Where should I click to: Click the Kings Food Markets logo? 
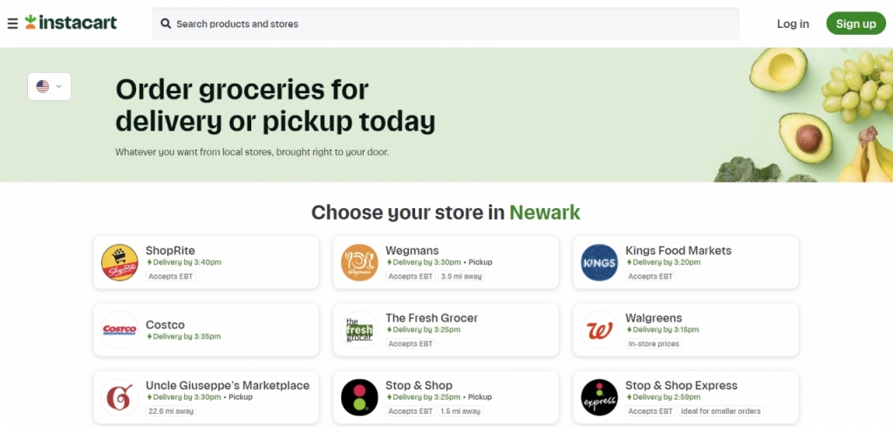point(599,262)
